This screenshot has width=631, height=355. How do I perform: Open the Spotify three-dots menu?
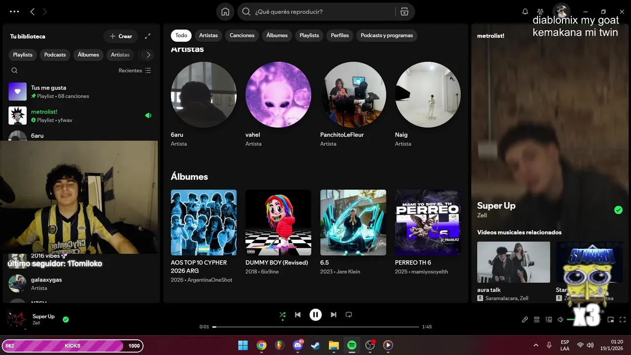point(14,11)
